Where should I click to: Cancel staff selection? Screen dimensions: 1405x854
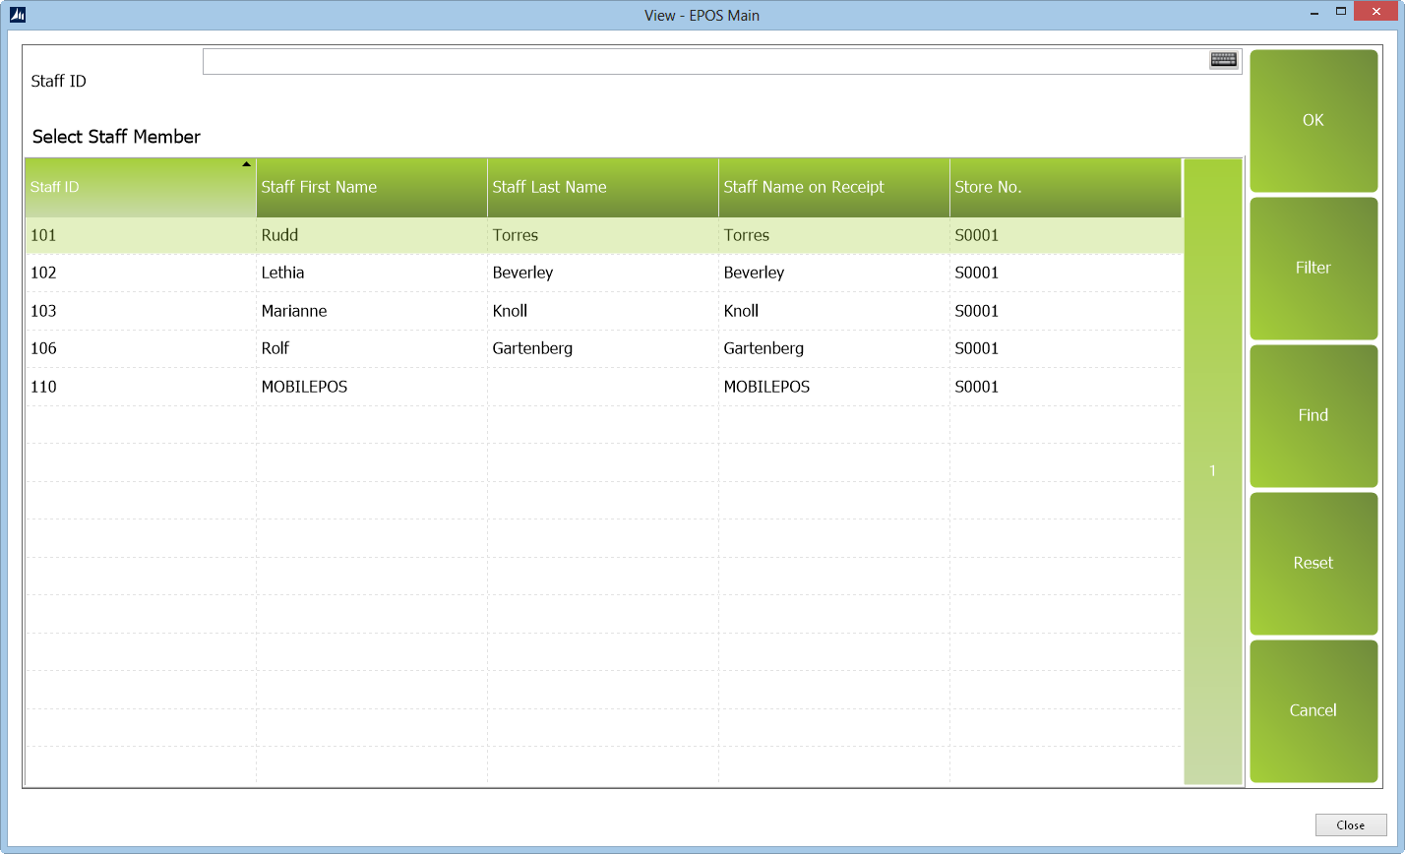point(1313,710)
